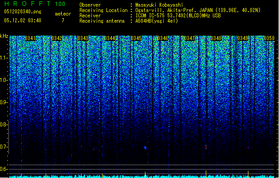Screen dimensions: 279x178
Task: Click observer name Masayuki Kobayashi
Action: 159,5
